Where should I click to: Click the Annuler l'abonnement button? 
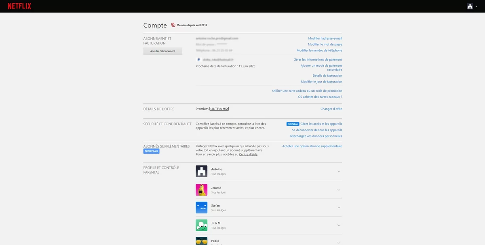coord(163,51)
